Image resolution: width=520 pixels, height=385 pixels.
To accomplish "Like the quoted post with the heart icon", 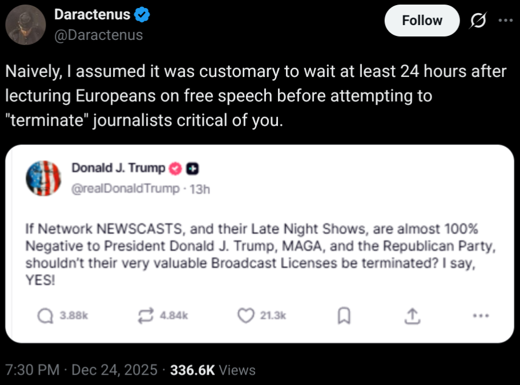I will tap(245, 315).
